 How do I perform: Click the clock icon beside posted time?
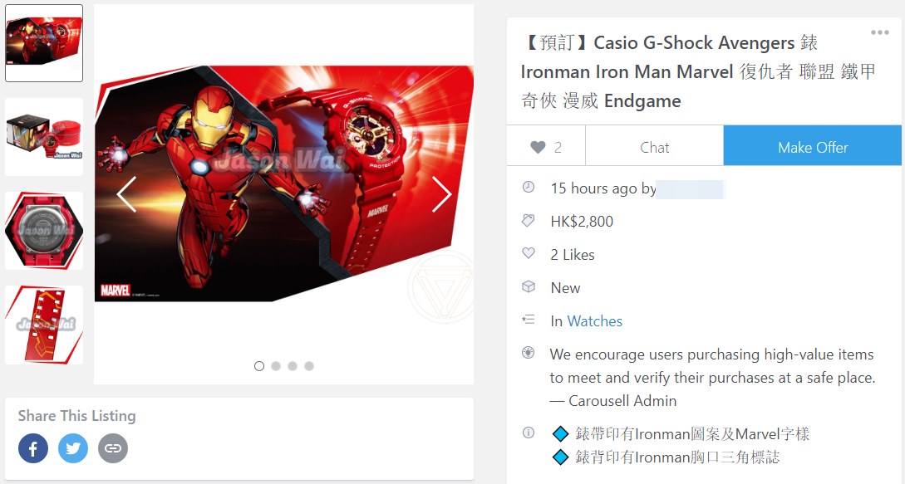(x=528, y=187)
